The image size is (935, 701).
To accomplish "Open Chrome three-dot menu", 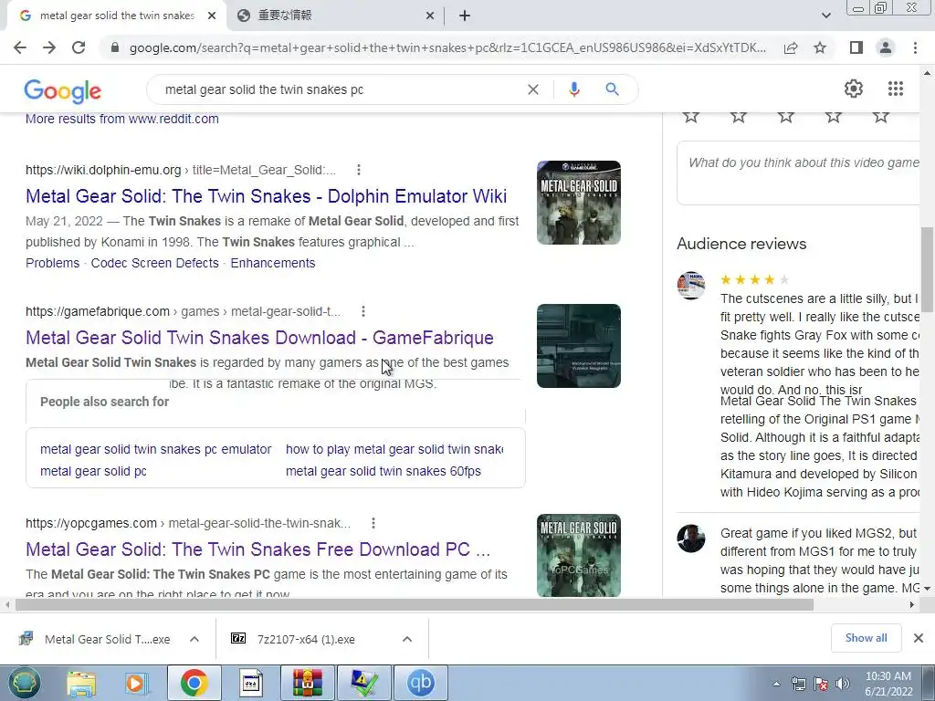I will click(915, 47).
